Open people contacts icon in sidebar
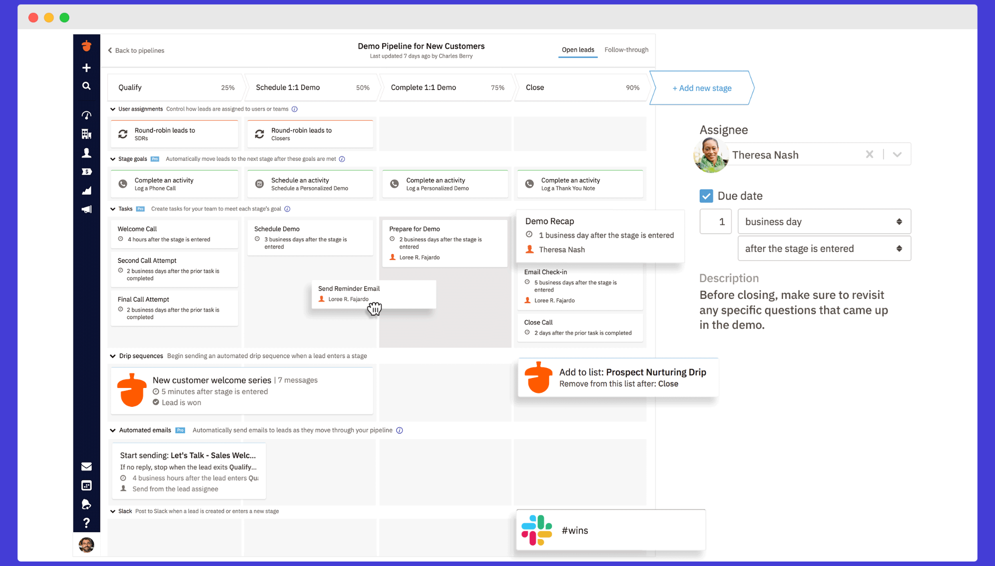The width and height of the screenshot is (995, 566). [87, 153]
